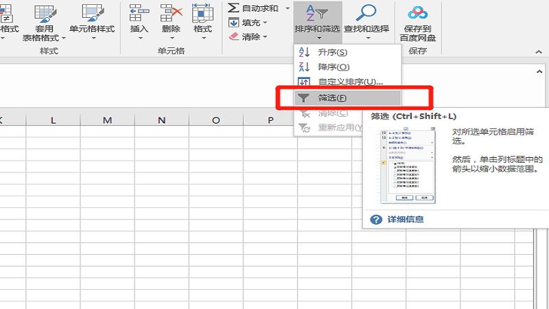Screen dimensions: 549x309
Task: Click the first cell under column M
Action: click(107, 133)
